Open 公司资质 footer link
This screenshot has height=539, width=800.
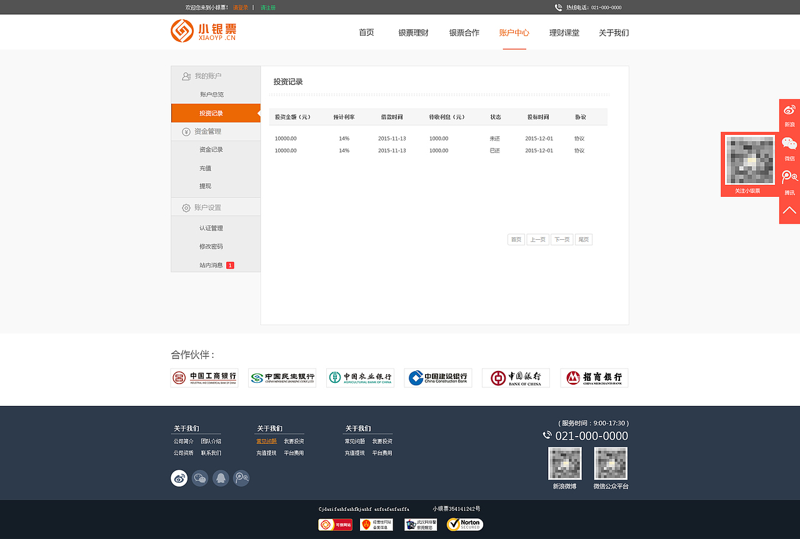pyautogui.click(x=184, y=453)
